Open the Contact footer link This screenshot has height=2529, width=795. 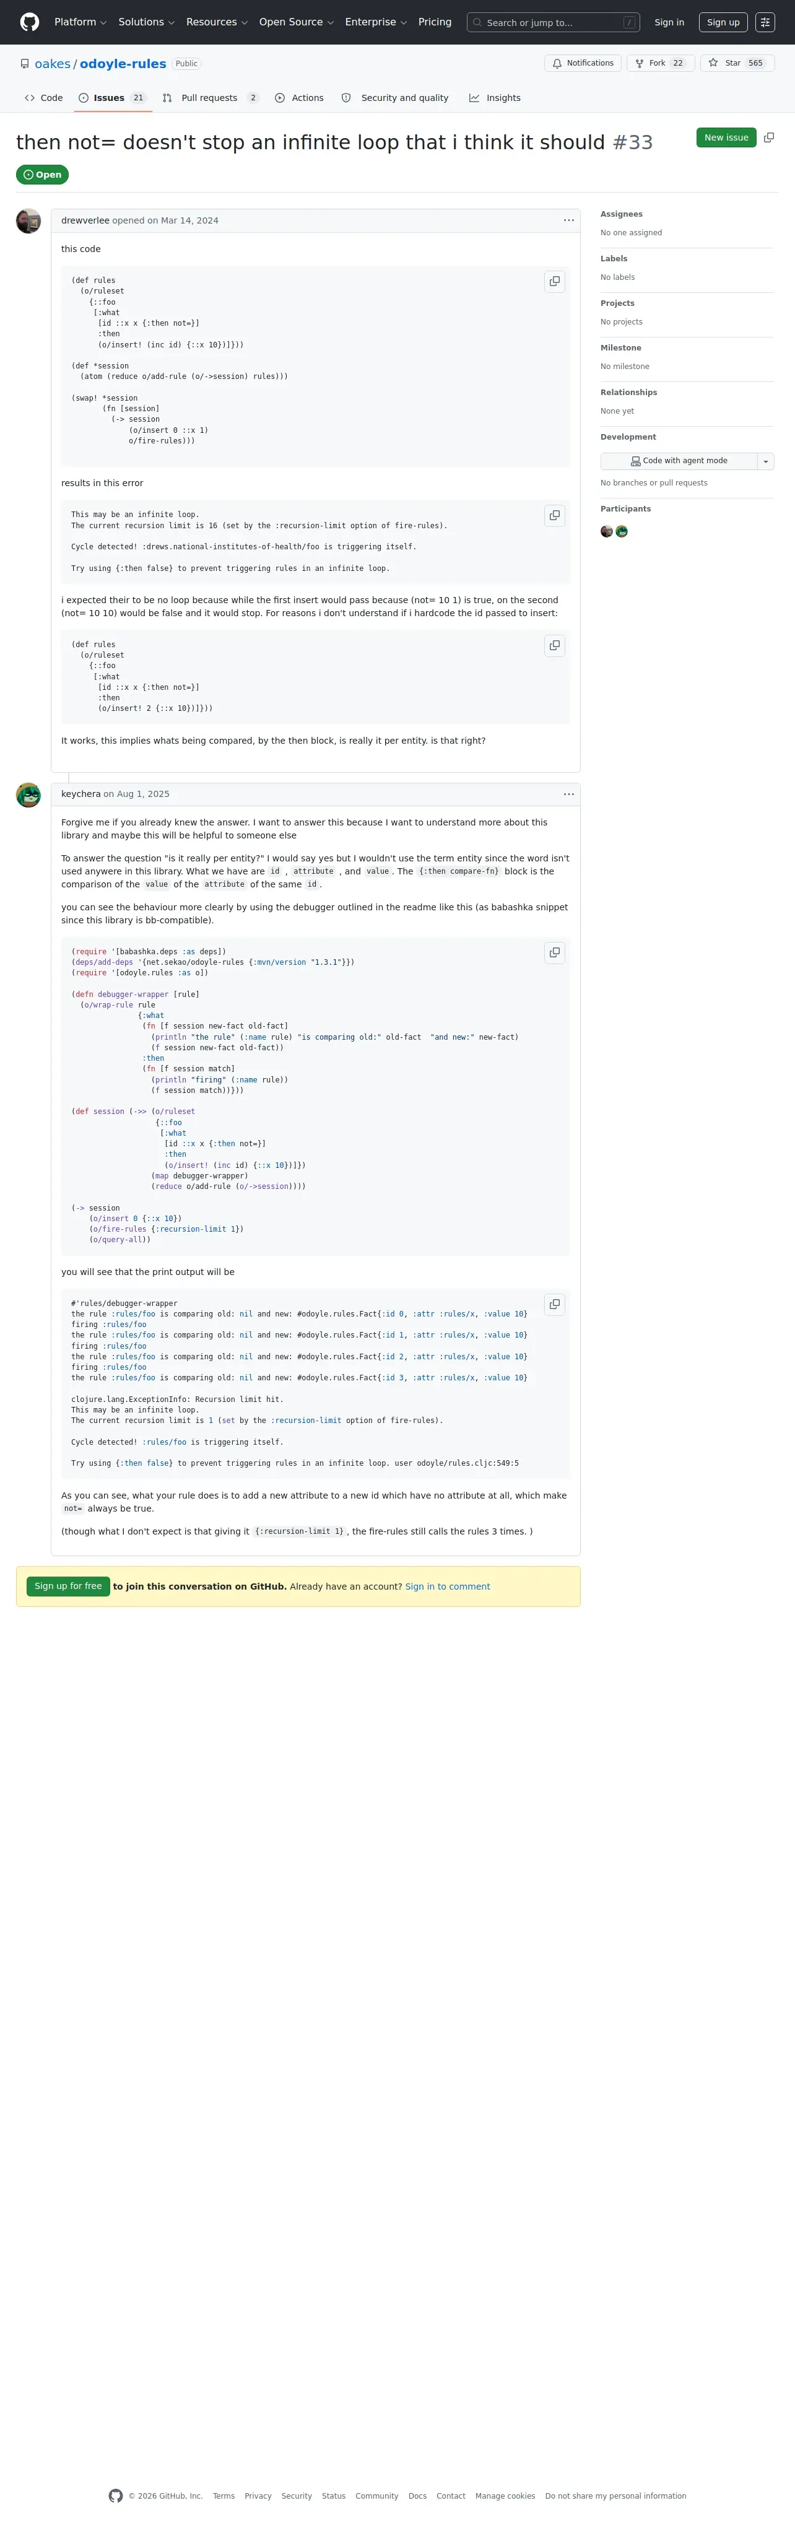[451, 2497]
